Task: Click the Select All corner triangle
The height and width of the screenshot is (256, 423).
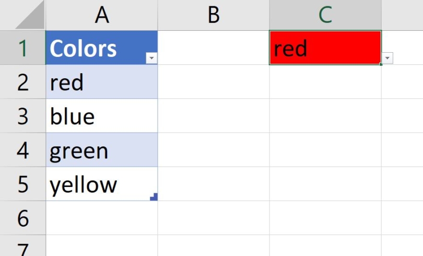Action: (30, 17)
